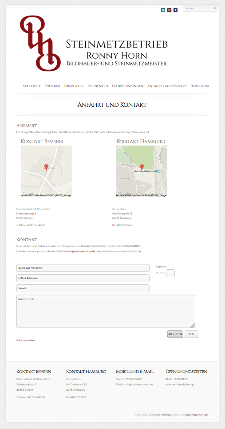The image size is (225, 429).
Task: Open the Steinmetz-Horn.de footer link
Action: coord(197,415)
